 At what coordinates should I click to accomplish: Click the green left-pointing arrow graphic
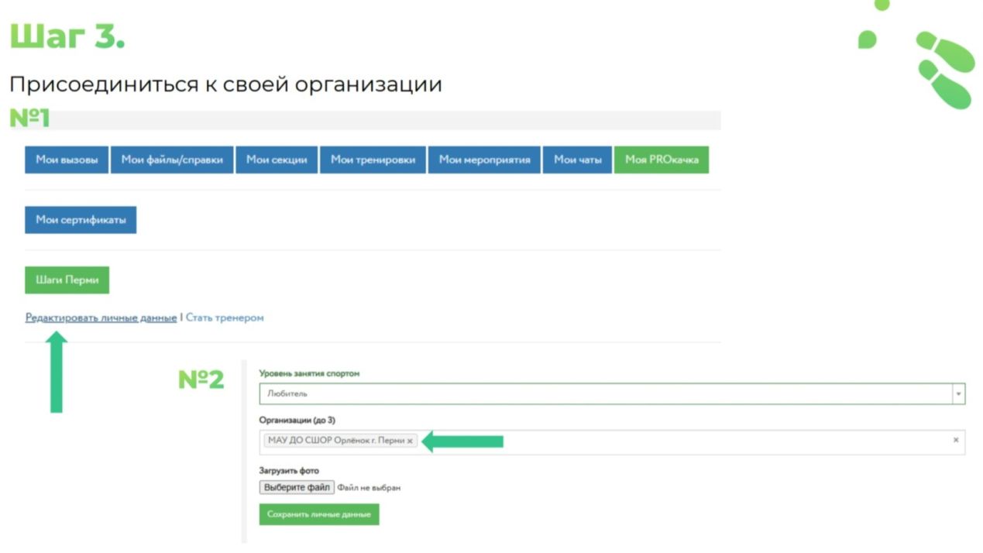(463, 441)
